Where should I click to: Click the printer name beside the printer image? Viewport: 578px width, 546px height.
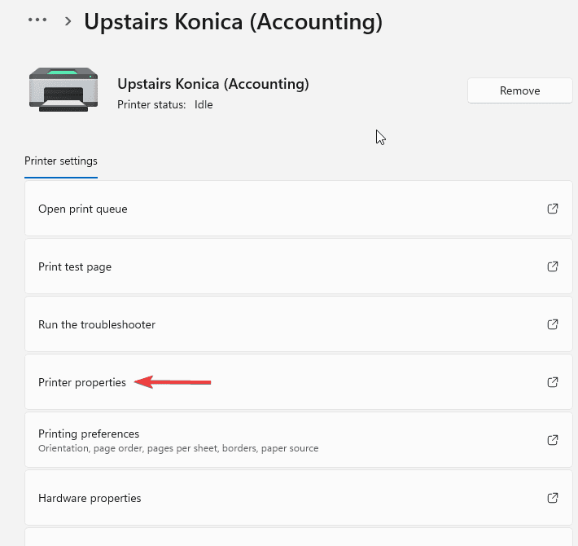tap(212, 84)
